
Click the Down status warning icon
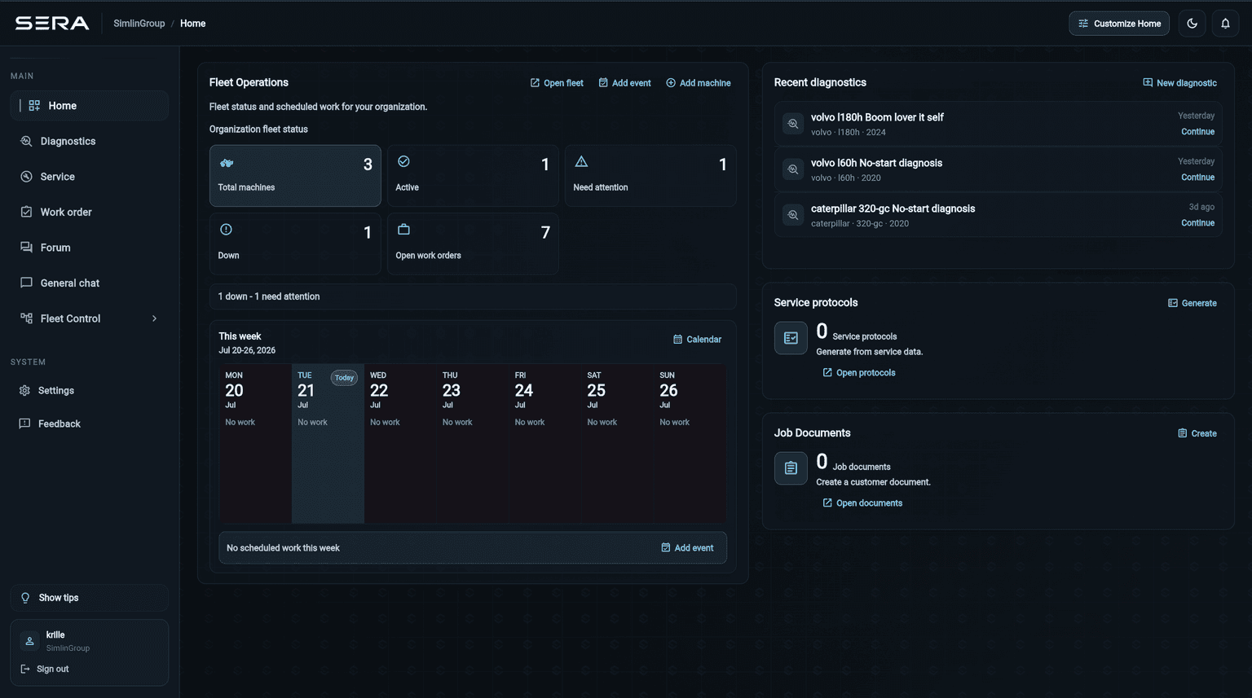tap(226, 230)
